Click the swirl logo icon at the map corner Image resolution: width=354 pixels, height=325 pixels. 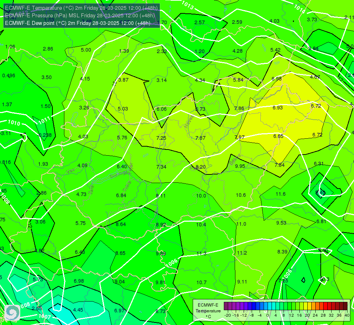point(12,313)
